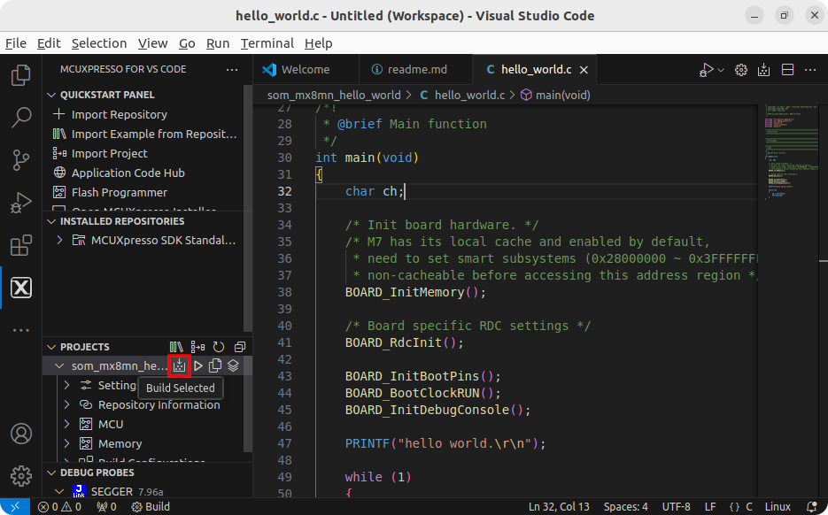
Task: Click the UTF-8 encoding indicator
Action: 675,507
